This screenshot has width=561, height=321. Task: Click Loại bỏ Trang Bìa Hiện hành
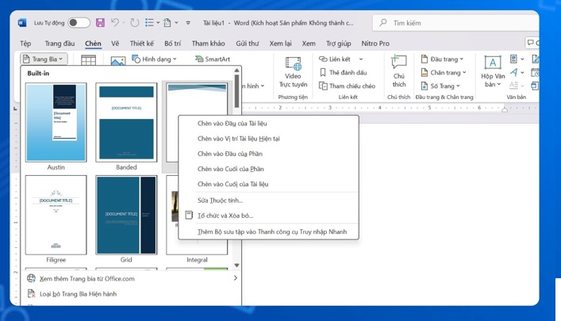pos(78,294)
